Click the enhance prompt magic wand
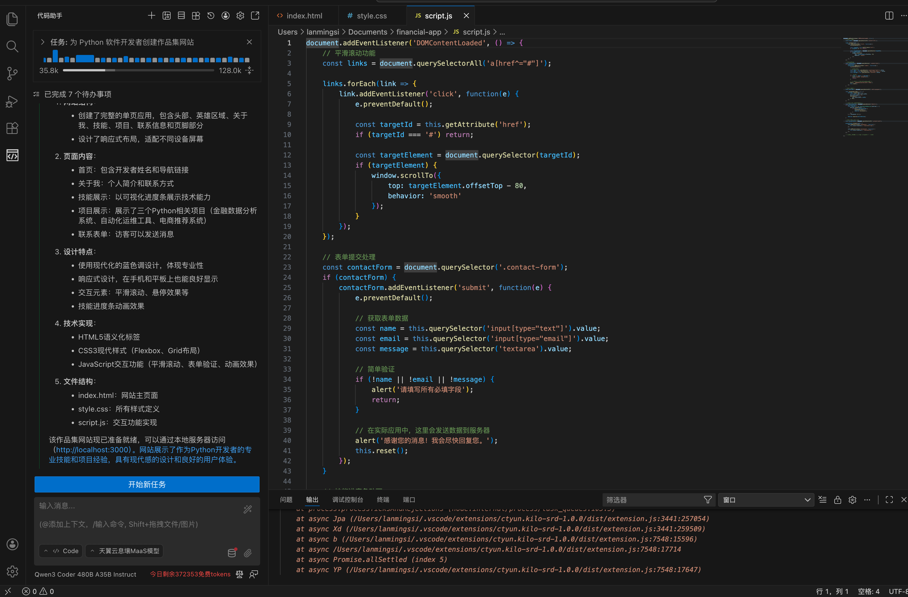Viewport: 908px width, 597px height. (x=248, y=509)
